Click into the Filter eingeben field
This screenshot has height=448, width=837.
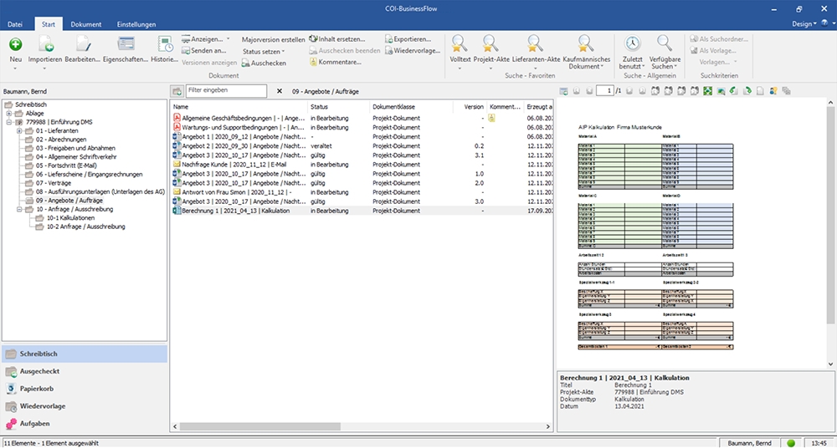pos(227,90)
